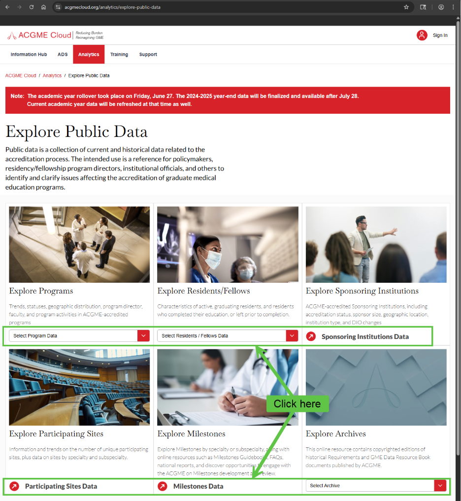Expand Select Residents / Fellows Data chevron

tap(292, 336)
